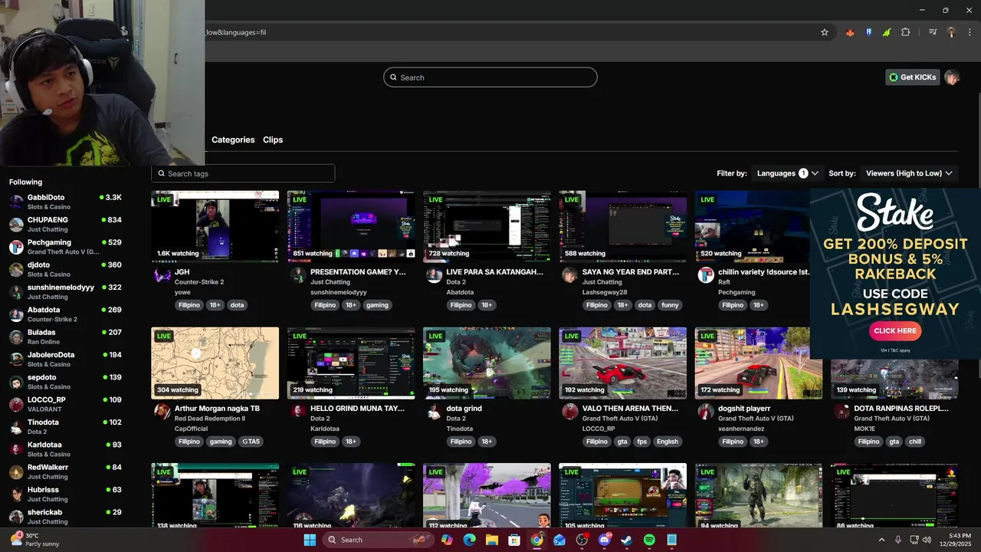Open SAYA NG YEAR END PARTY title

coord(631,272)
